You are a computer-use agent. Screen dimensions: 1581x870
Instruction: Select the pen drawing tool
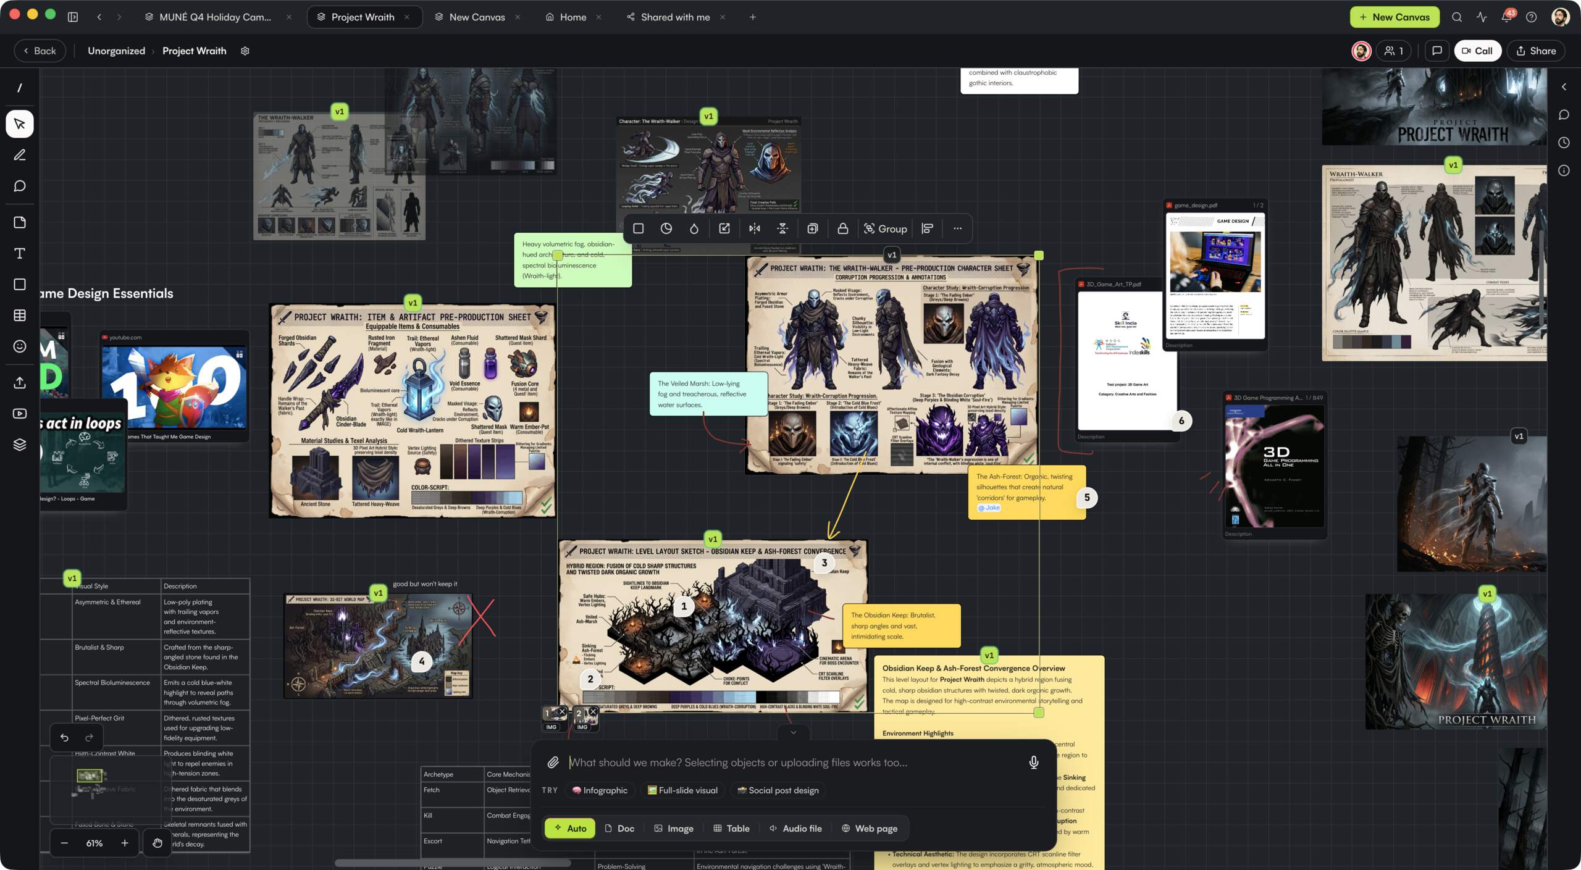tap(20, 155)
